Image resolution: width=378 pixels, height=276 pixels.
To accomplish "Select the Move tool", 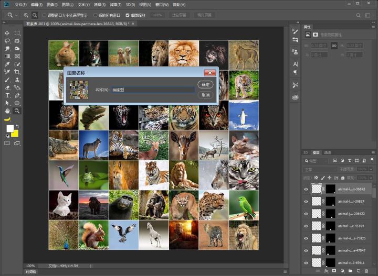I will pyautogui.click(x=7, y=33).
